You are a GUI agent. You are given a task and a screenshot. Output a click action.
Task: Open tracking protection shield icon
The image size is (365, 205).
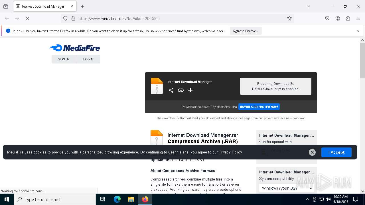65,19
